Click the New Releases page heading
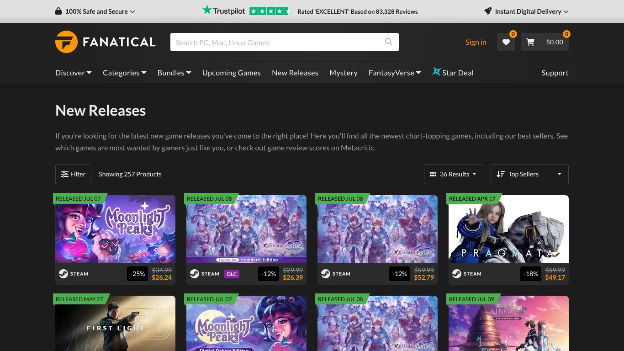The image size is (624, 351). tap(100, 111)
